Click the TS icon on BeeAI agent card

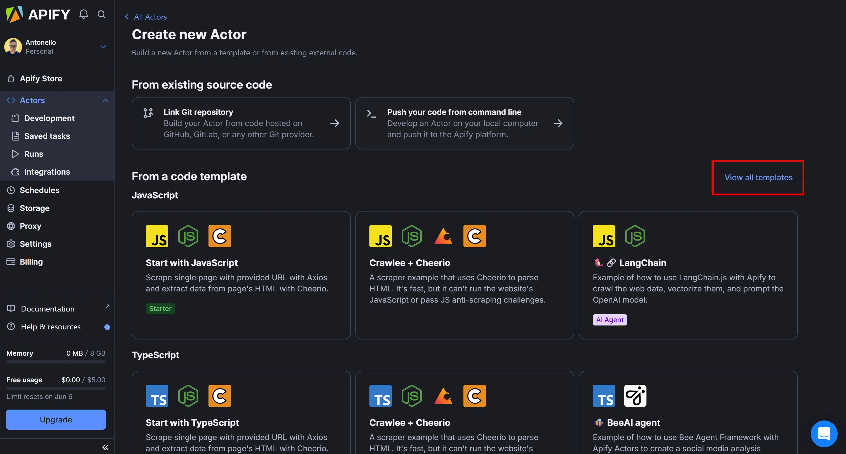coord(604,396)
